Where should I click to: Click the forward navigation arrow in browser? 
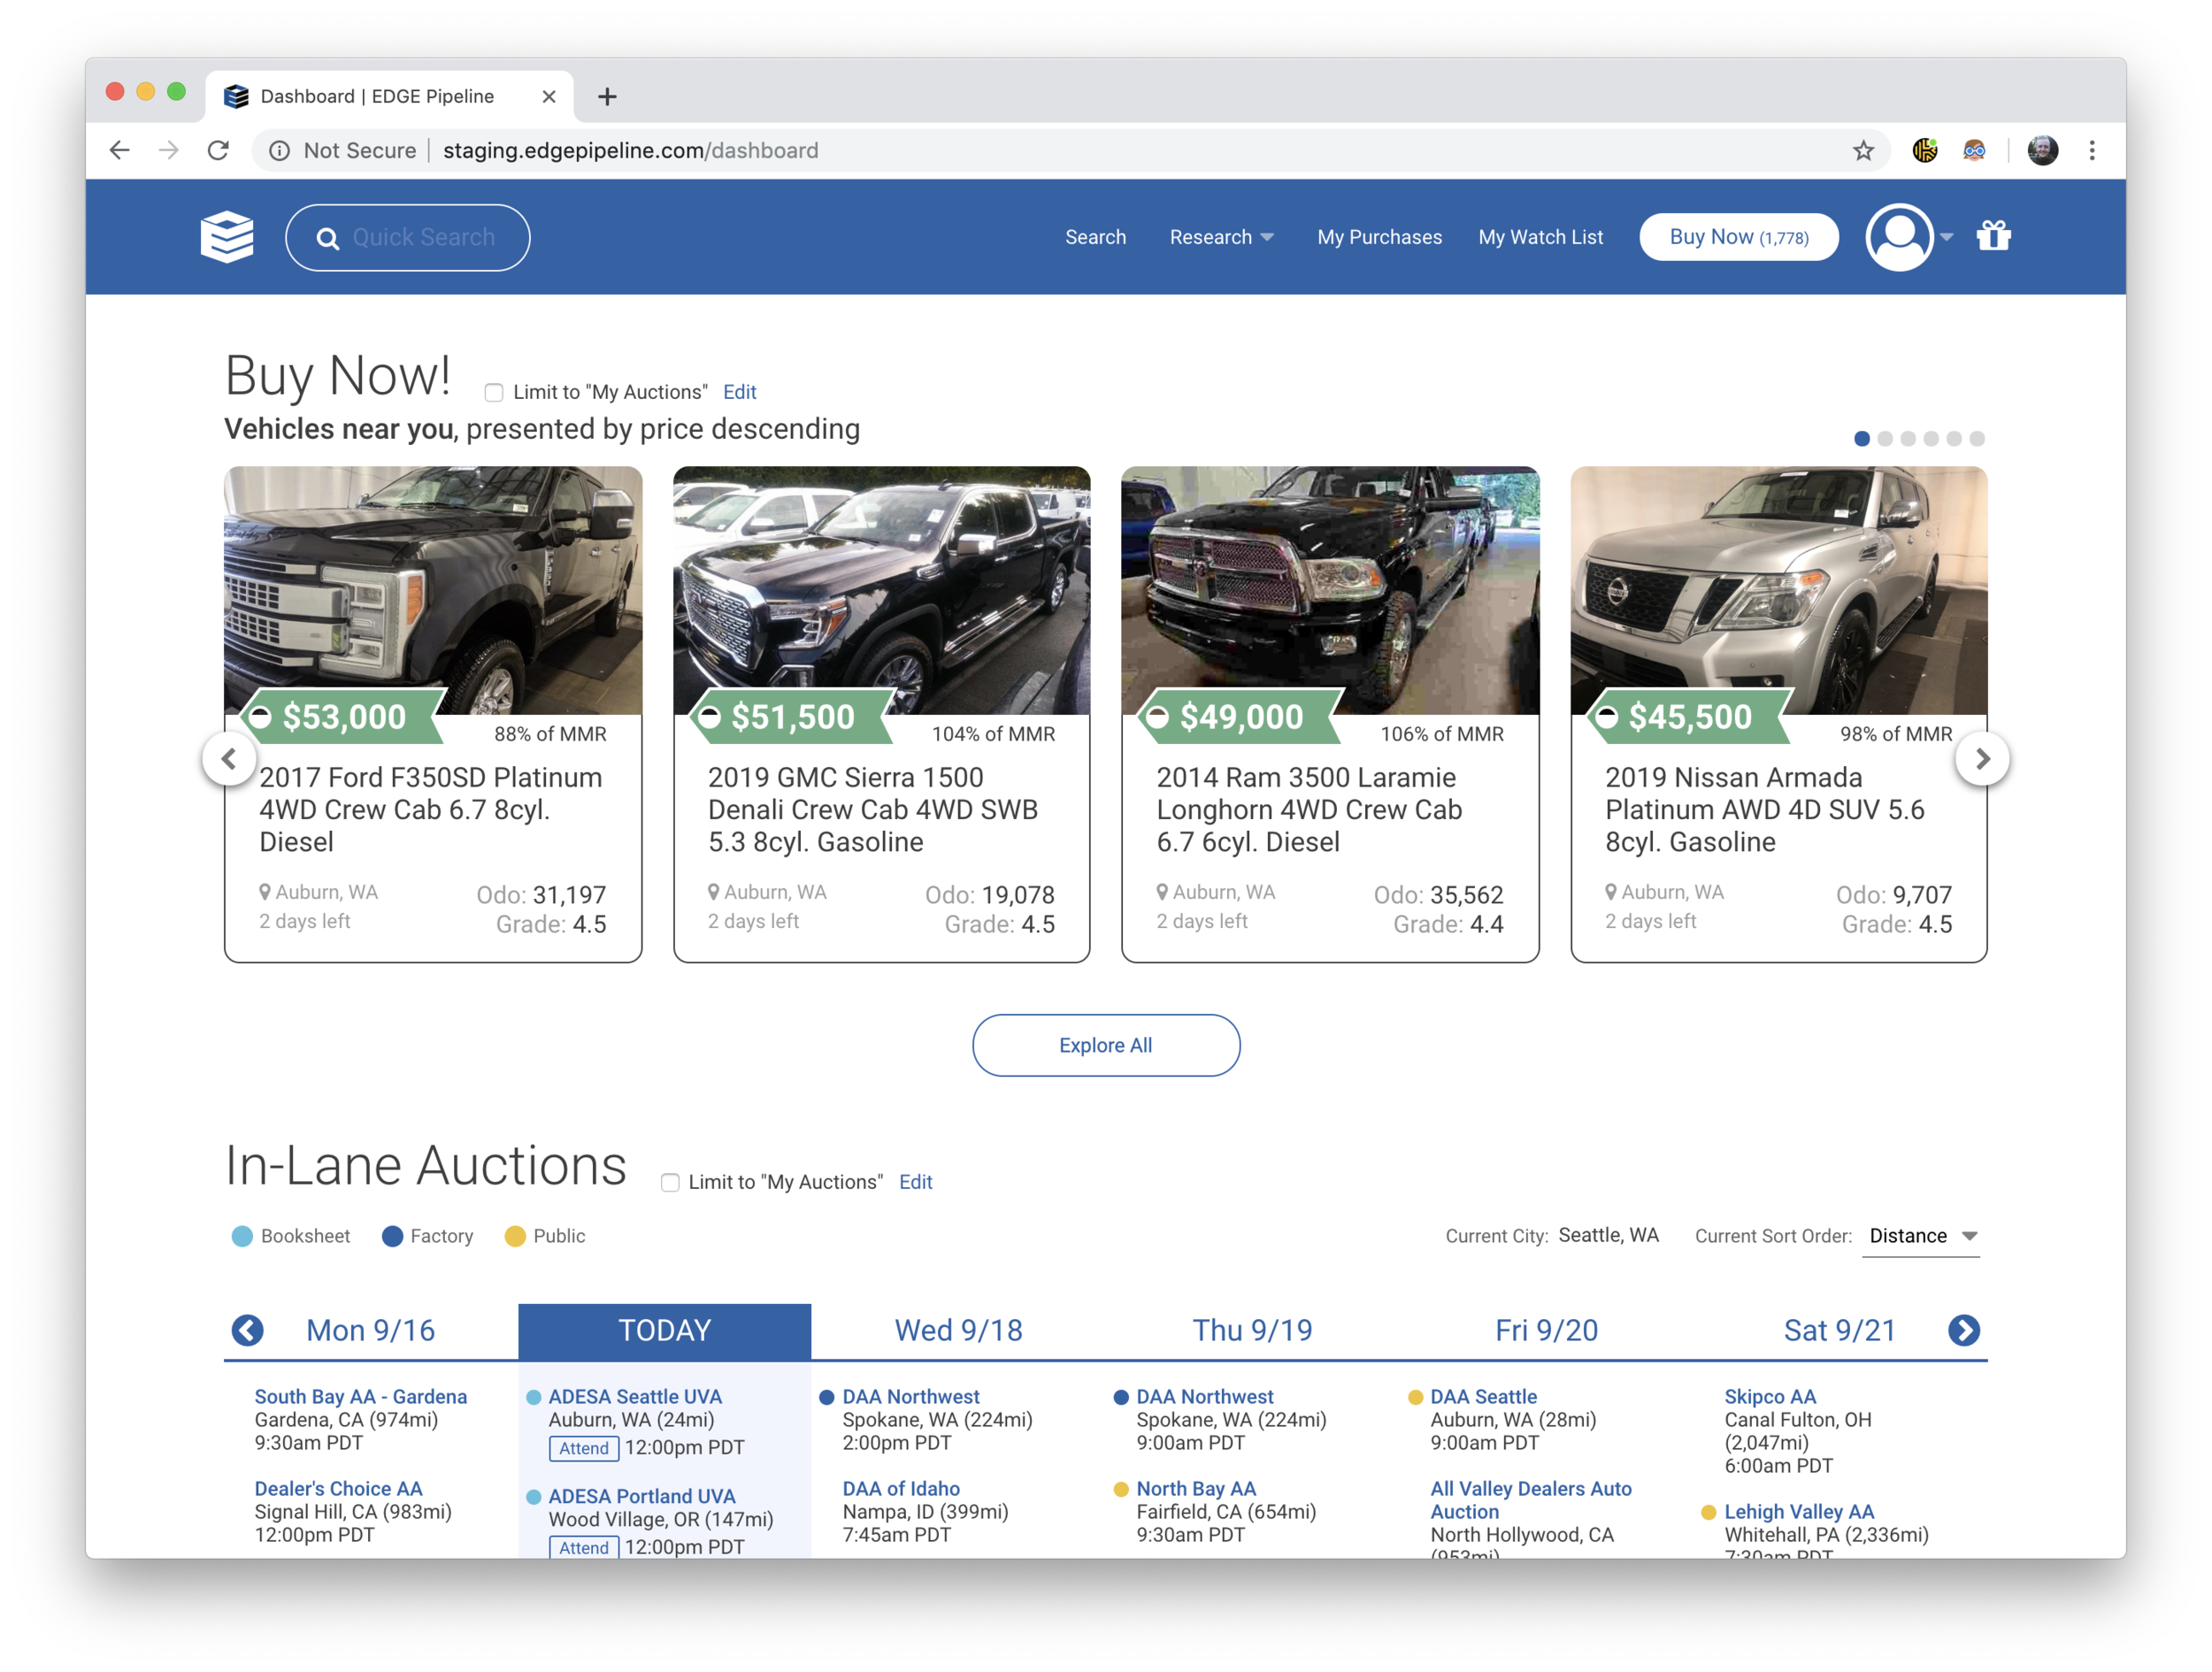169,150
